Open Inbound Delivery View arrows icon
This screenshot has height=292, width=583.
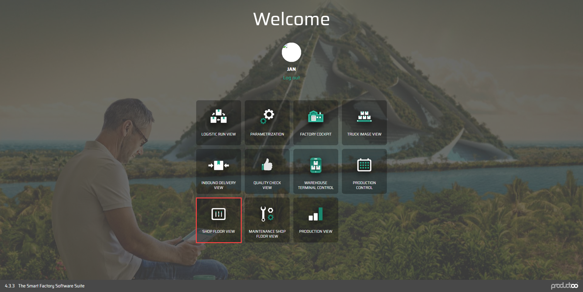[x=218, y=165]
